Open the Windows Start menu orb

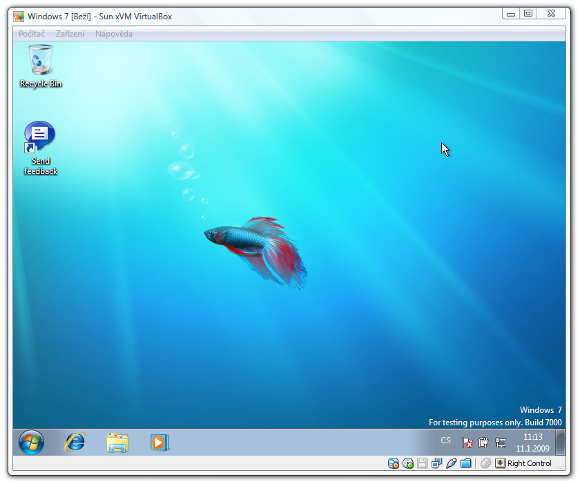[x=31, y=442]
